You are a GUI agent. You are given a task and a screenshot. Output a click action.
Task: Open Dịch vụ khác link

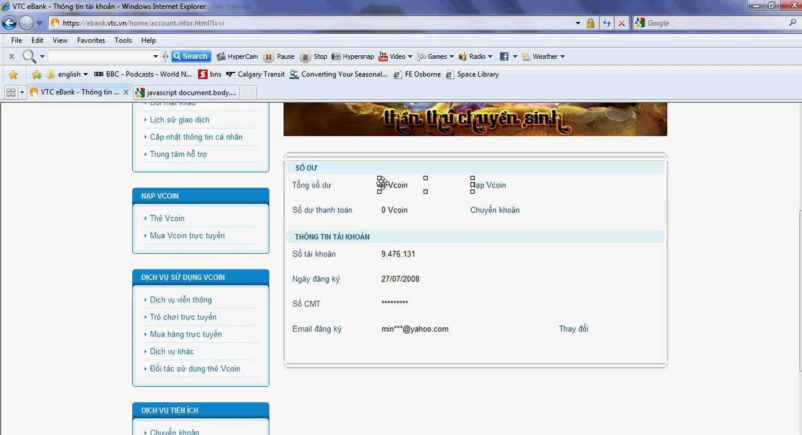point(172,352)
